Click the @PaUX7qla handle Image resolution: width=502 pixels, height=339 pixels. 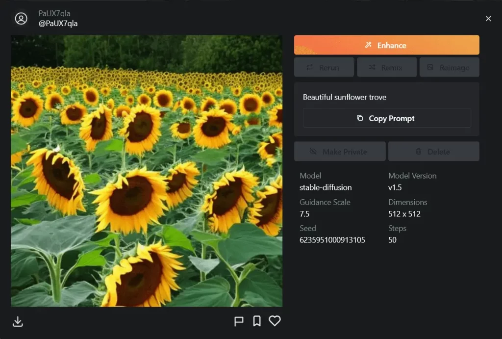tap(58, 24)
